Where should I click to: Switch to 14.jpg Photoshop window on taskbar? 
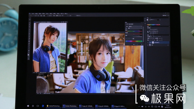[86, 106]
